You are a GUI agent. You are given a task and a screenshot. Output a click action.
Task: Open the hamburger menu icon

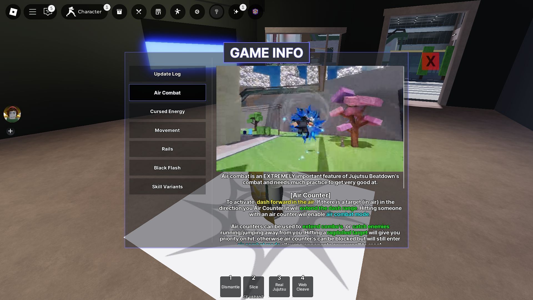pyautogui.click(x=32, y=12)
